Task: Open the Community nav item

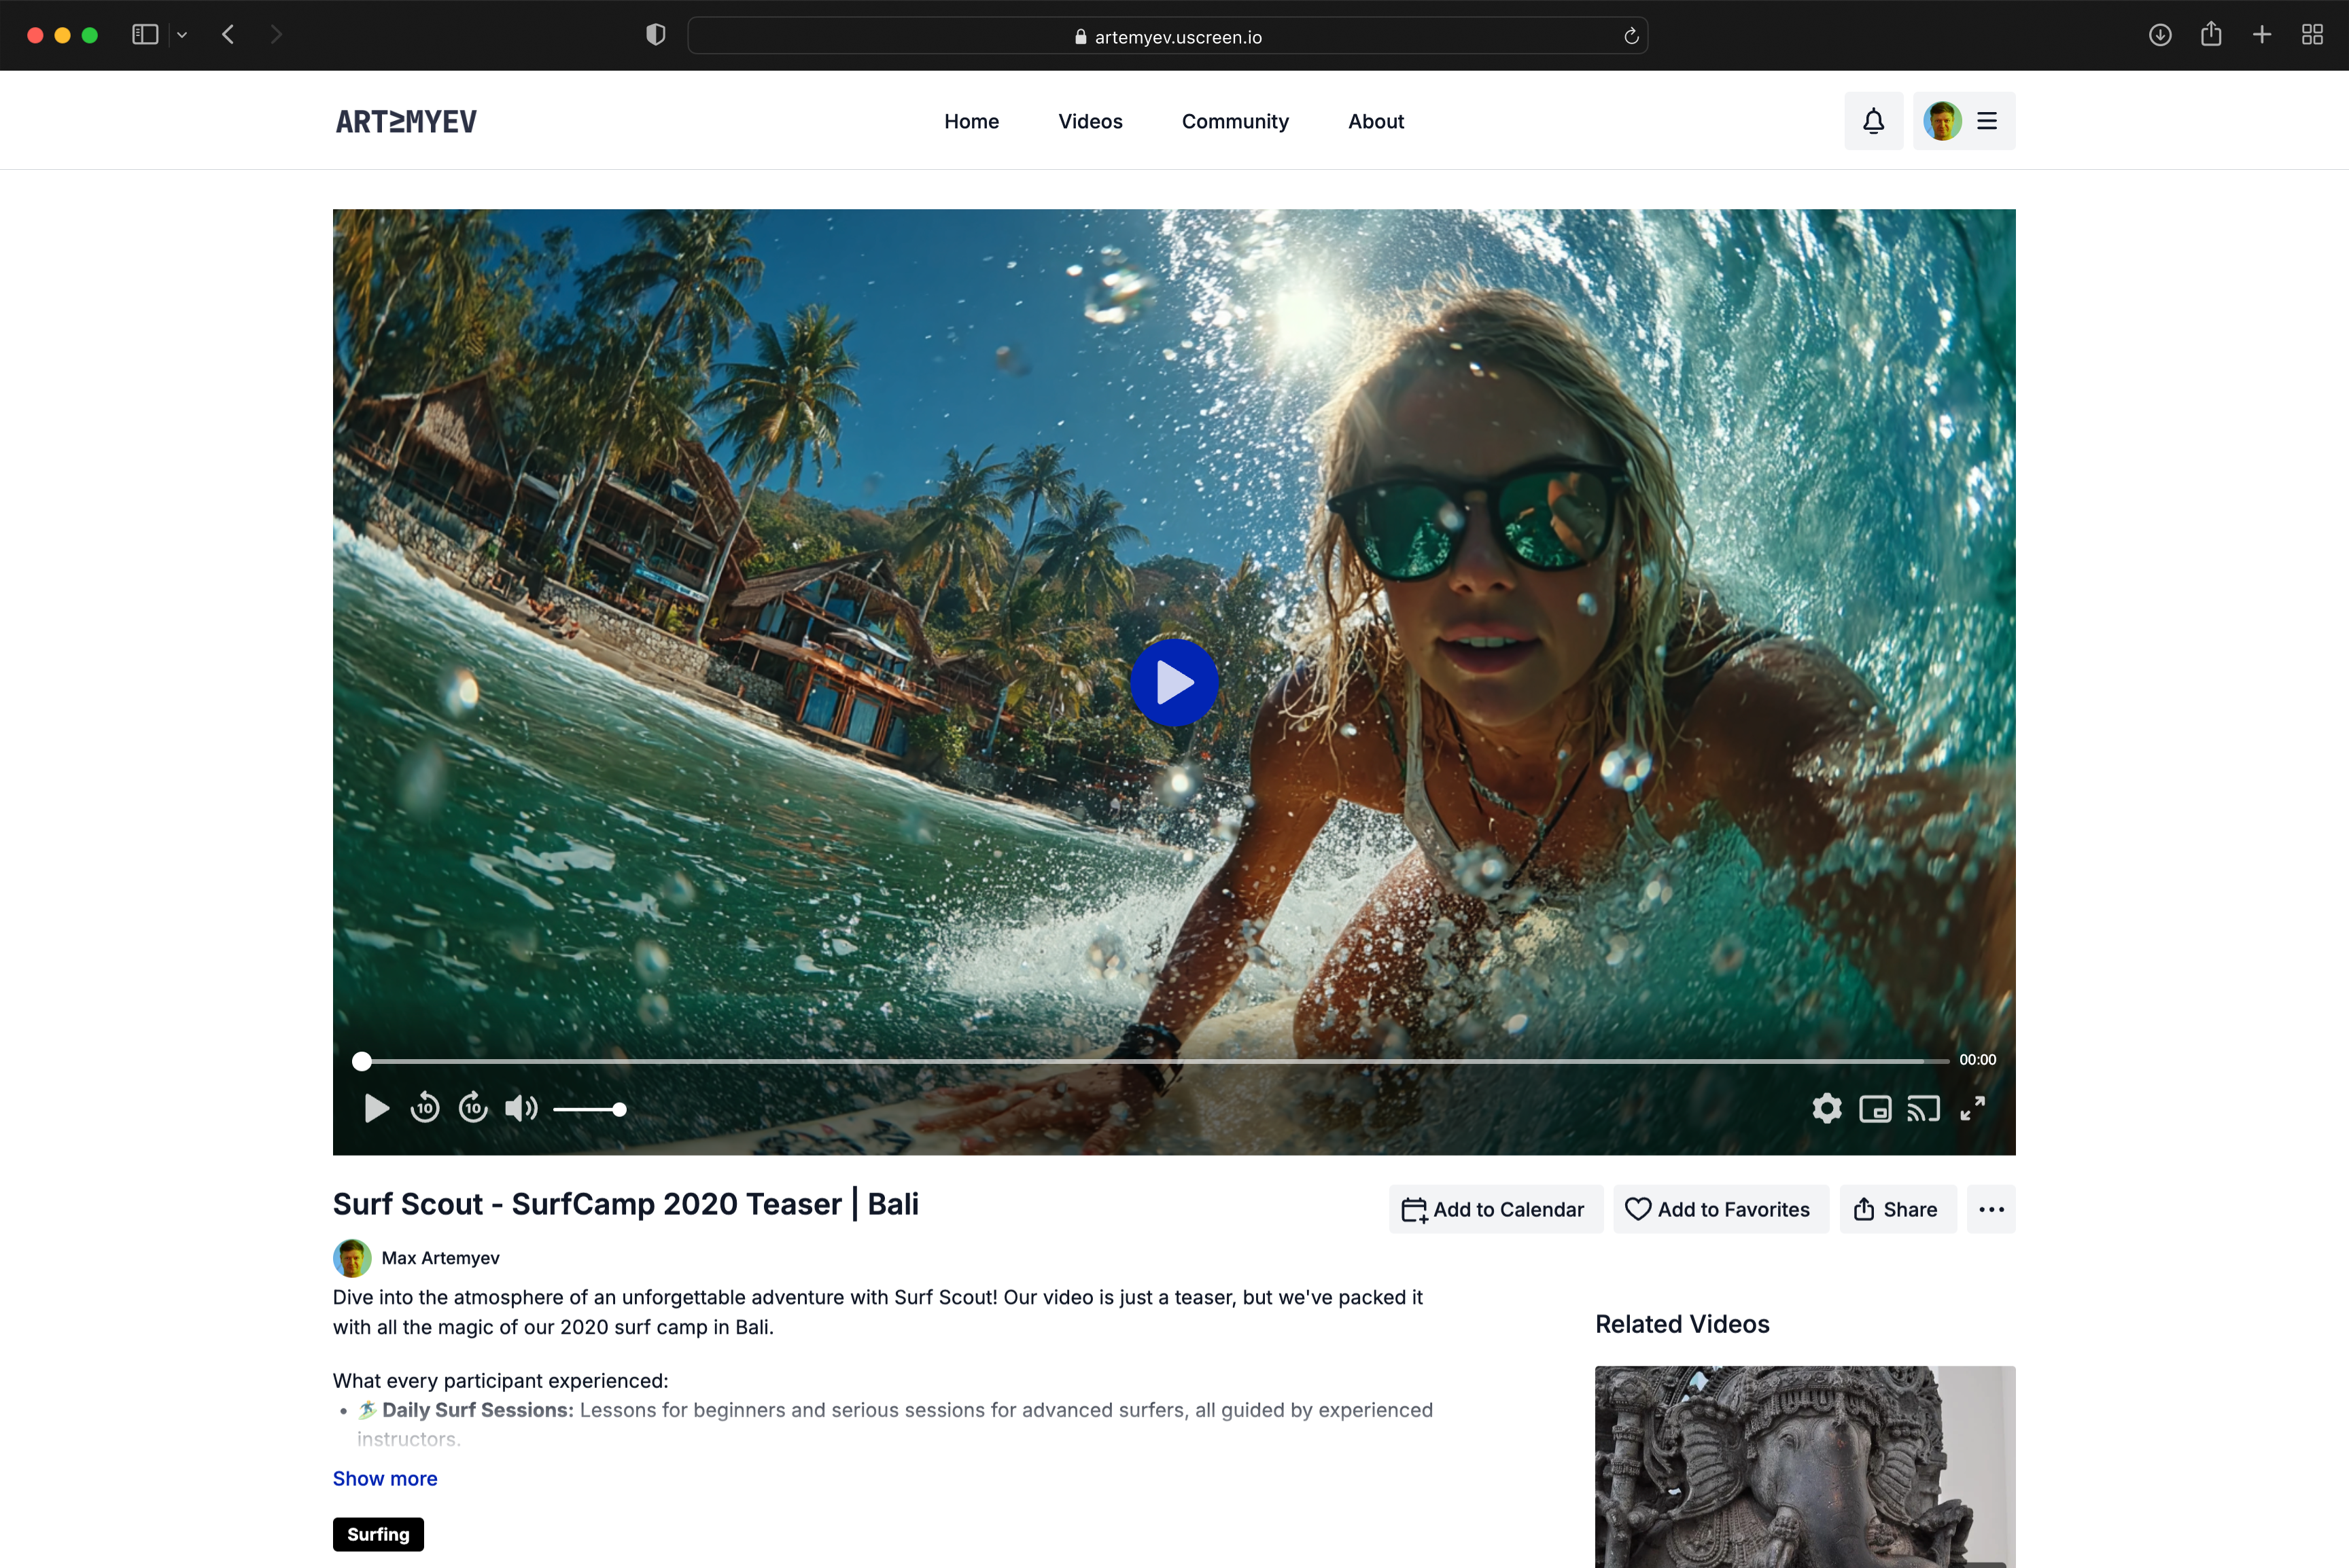Action: (1234, 121)
